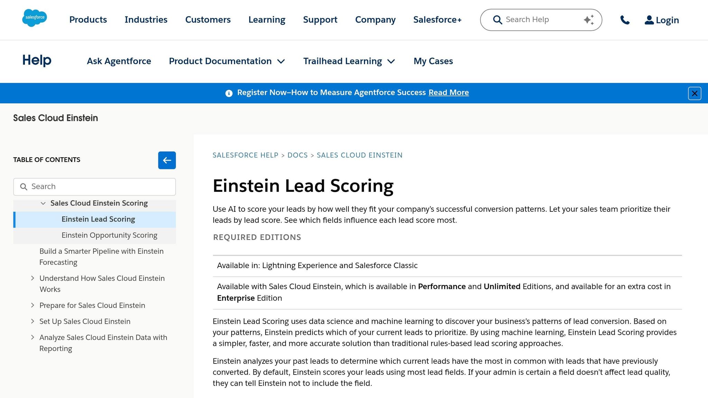Dismiss the blue announcement banner
The height and width of the screenshot is (398, 708).
[695, 93]
